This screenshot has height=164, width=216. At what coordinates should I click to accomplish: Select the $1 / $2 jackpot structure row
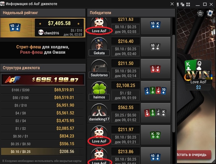click(43, 129)
